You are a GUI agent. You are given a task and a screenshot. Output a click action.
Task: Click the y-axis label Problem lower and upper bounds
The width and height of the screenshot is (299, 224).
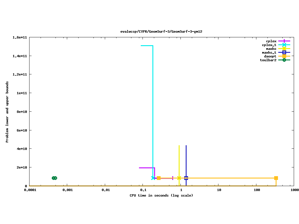click(7, 112)
